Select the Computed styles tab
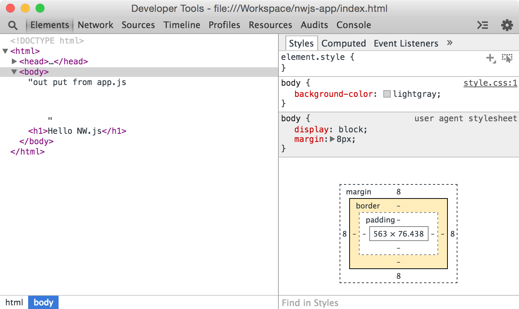Viewport: 519px width, 309px height. point(343,44)
